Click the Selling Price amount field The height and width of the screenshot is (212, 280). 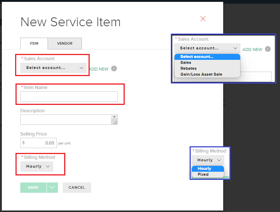[38, 143]
